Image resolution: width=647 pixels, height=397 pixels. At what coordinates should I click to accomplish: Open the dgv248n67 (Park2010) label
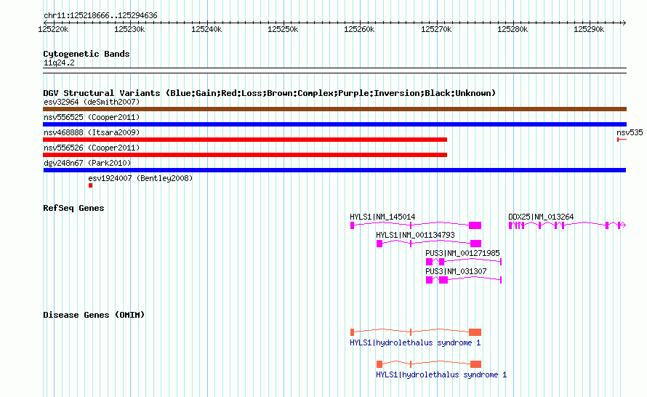pyautogui.click(x=87, y=163)
